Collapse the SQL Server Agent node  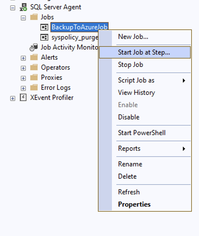tap(13, 8)
